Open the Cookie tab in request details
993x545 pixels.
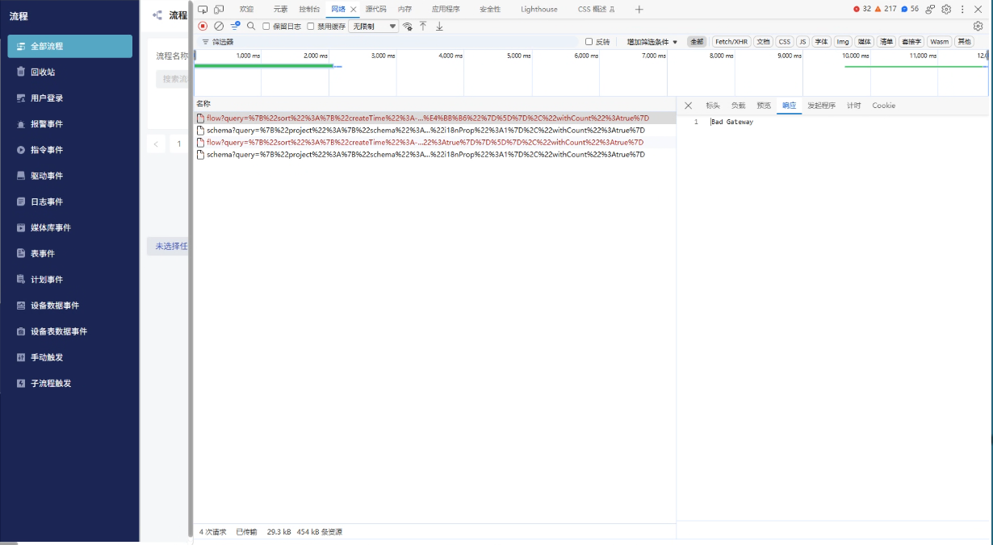(x=884, y=106)
